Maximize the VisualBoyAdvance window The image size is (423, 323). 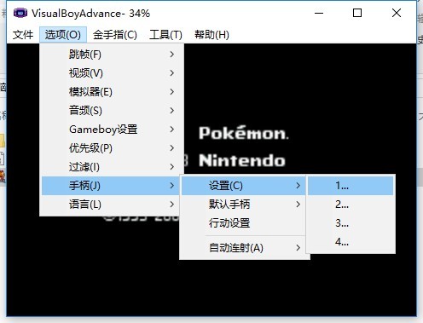click(x=357, y=13)
